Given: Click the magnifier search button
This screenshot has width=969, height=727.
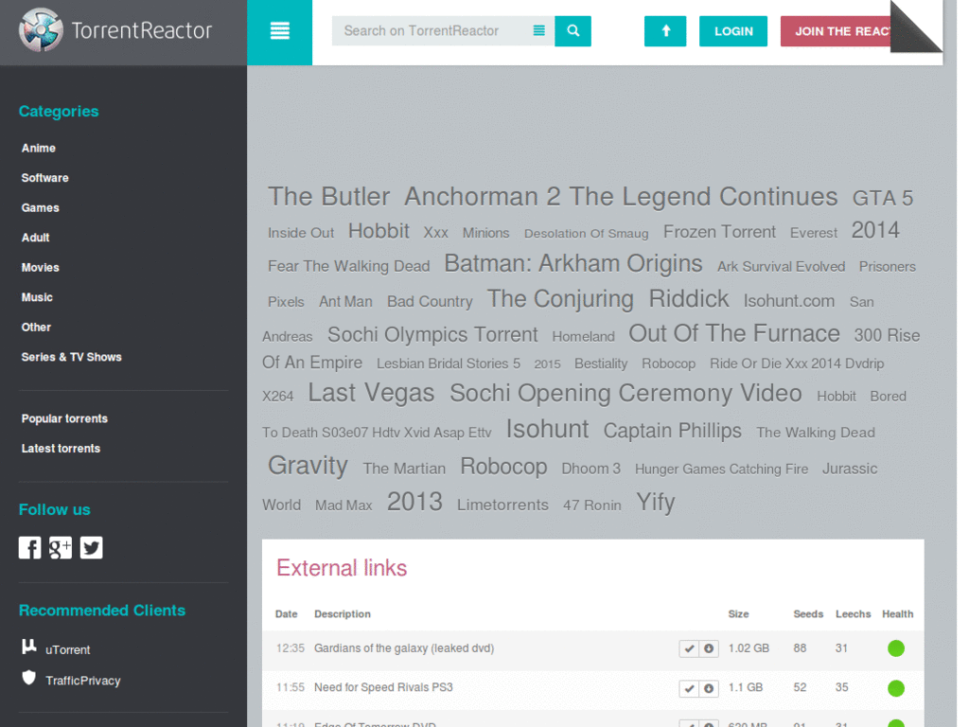Looking at the screenshot, I should click(x=573, y=31).
